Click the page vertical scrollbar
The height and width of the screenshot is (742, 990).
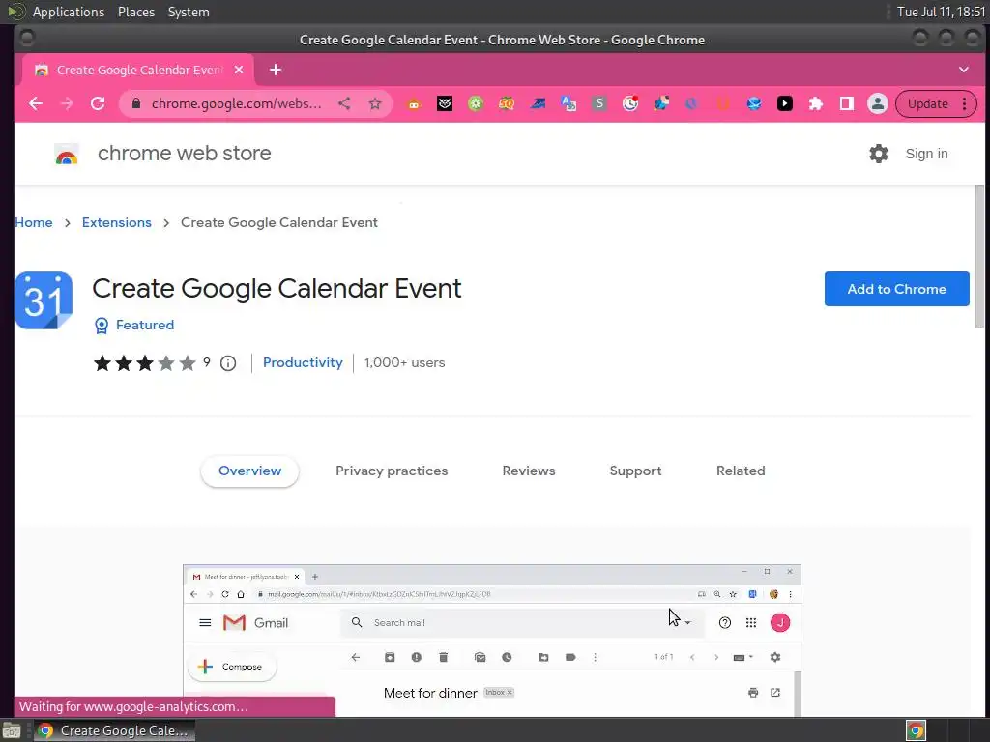979,255
